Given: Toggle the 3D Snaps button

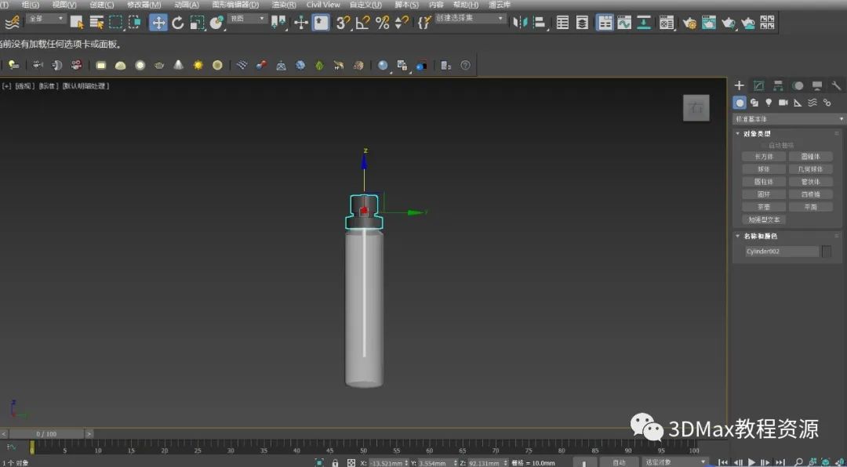Looking at the screenshot, I should pos(344,23).
